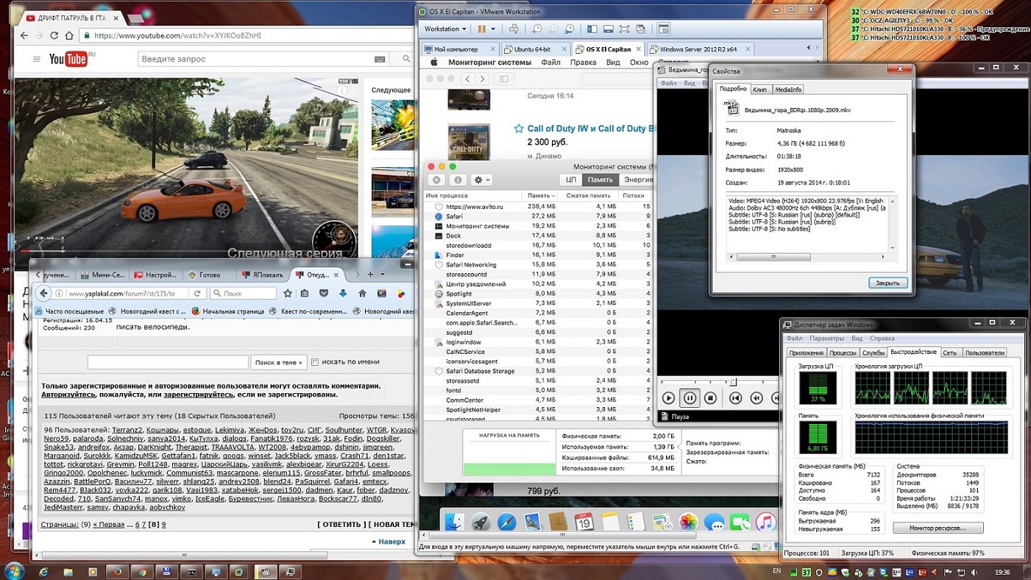Click the 'Монитор ресурсов...' button
This screenshot has width=1031, height=580.
938,528
